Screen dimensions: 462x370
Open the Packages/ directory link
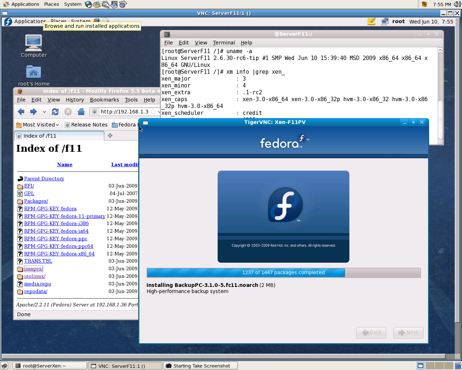pos(36,201)
